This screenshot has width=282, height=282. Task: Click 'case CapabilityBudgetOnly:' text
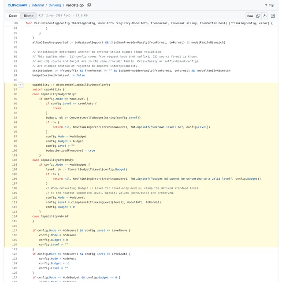click(x=54, y=94)
